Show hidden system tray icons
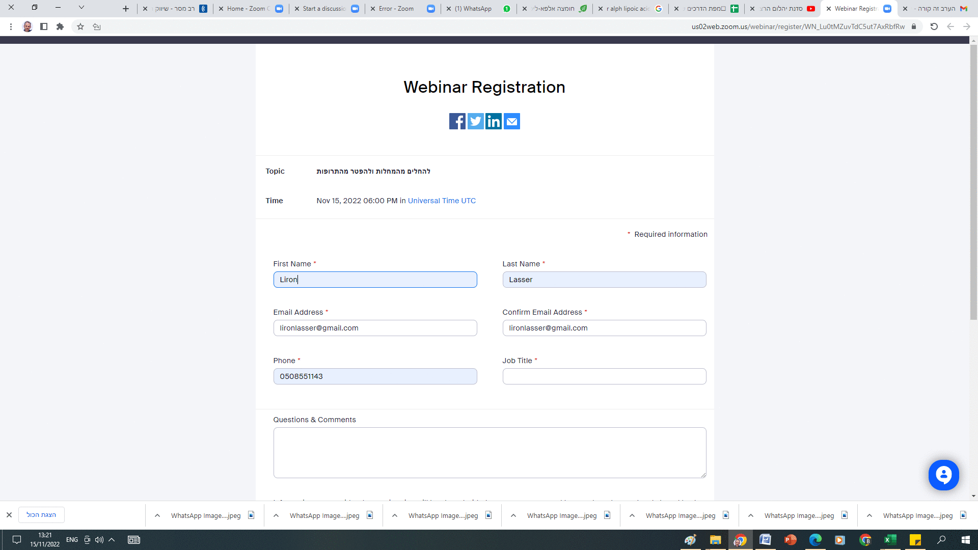 tap(112, 540)
